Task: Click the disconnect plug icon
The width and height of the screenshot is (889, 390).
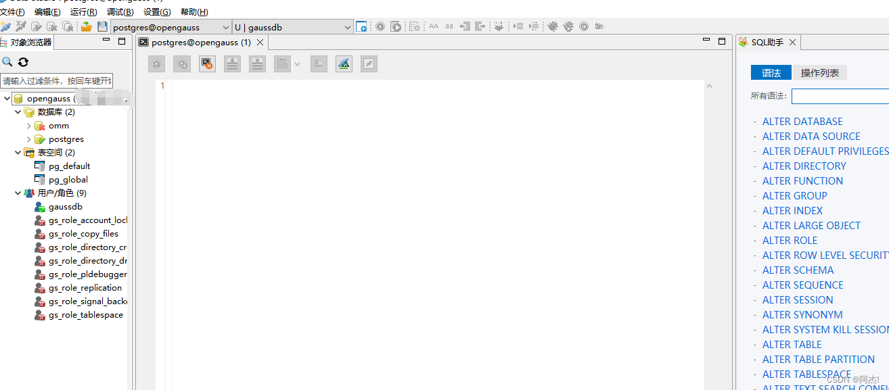Action: click(x=21, y=27)
